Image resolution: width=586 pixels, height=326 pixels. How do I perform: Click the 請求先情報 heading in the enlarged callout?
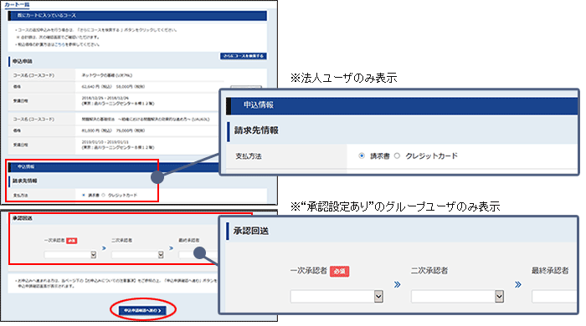(x=256, y=130)
